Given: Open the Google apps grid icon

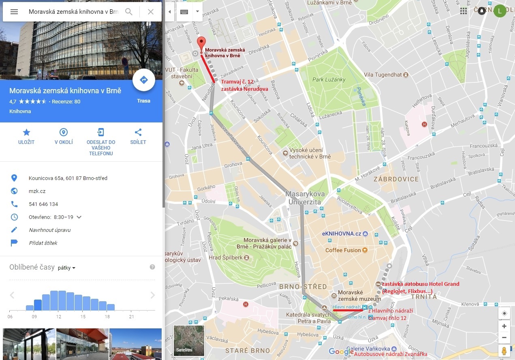Looking at the screenshot, I should tap(464, 11).
